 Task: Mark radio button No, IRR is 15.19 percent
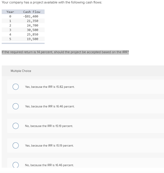pyautogui.click(x=16, y=126)
